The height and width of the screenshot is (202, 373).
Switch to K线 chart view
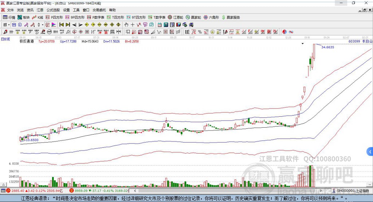(x=38, y=18)
